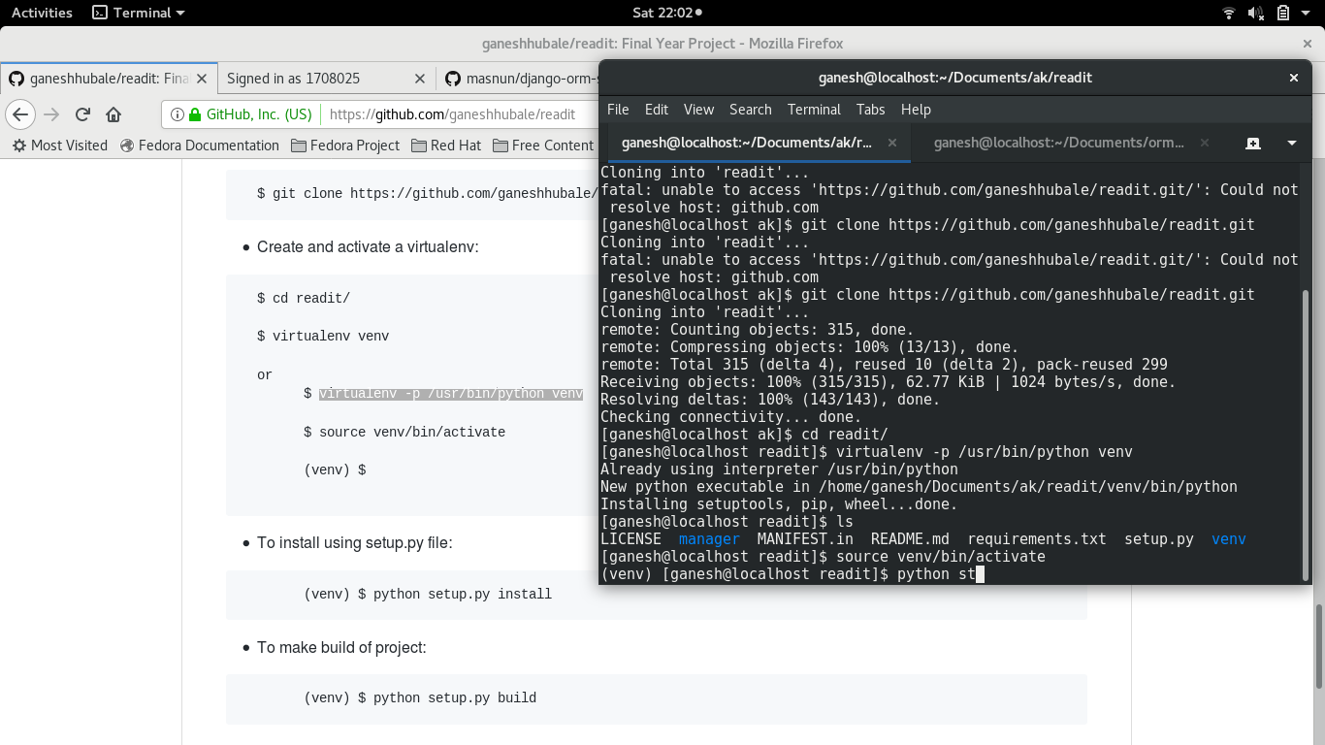
Task: Open the volume muted icon in top bar
Action: pyautogui.click(x=1255, y=13)
